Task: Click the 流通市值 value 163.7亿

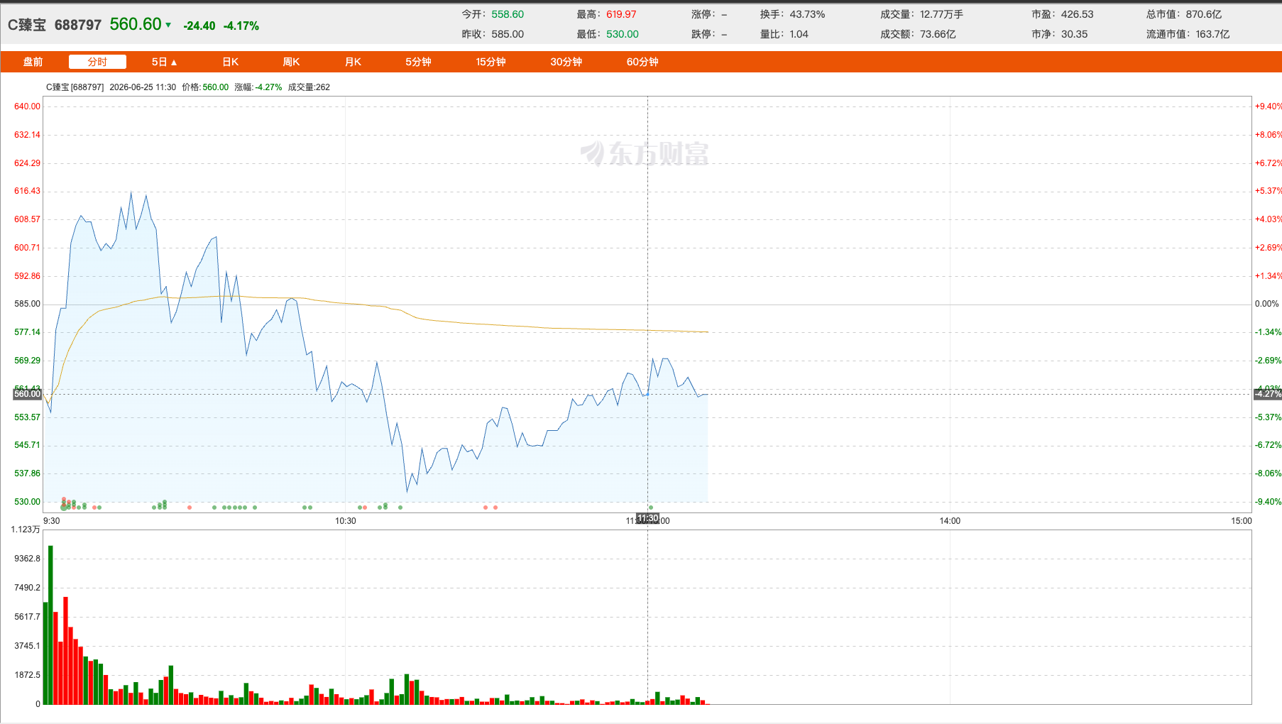Action: (1212, 34)
